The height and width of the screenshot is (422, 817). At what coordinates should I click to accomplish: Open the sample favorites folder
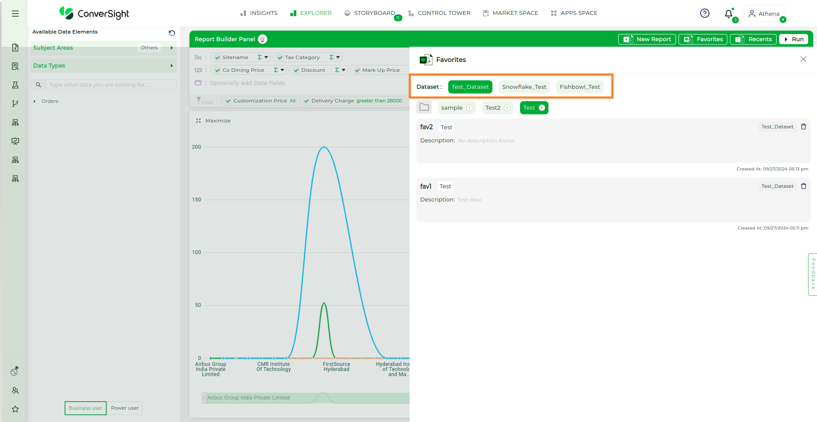click(x=456, y=108)
